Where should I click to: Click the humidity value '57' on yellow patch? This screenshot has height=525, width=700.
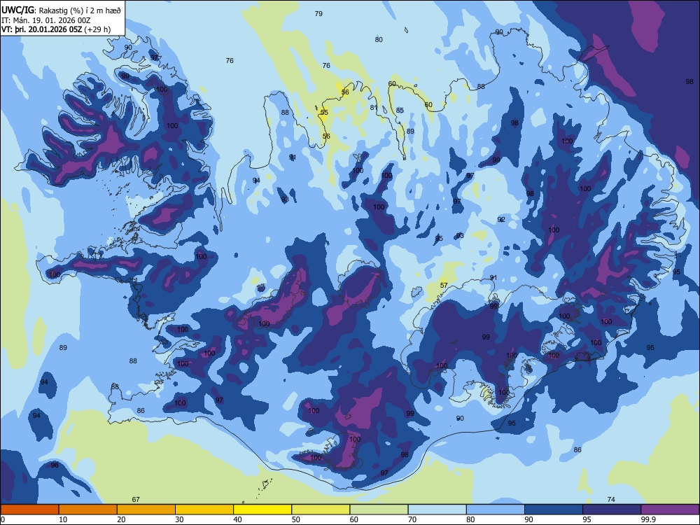coord(444,286)
